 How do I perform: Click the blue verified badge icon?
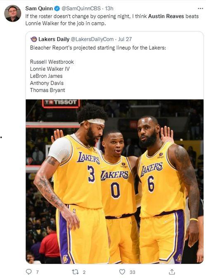click(x=57, y=8)
